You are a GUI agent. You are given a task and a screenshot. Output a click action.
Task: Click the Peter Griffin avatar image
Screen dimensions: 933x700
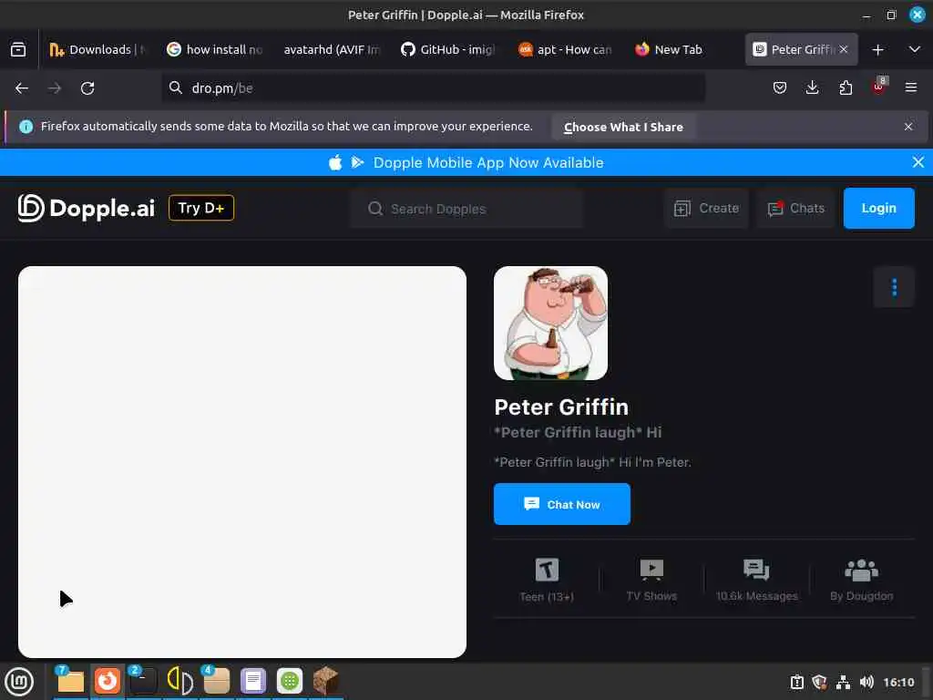tap(550, 324)
